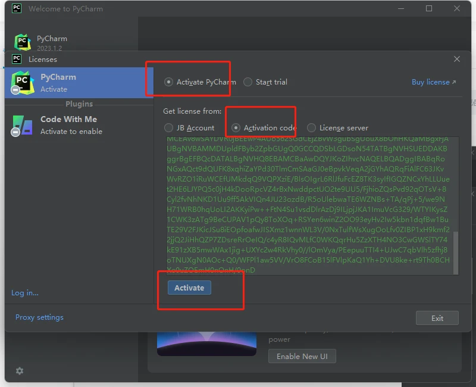Screen dimensions: 476x387
Task: Click the blue Activate button
Action: coord(189,288)
